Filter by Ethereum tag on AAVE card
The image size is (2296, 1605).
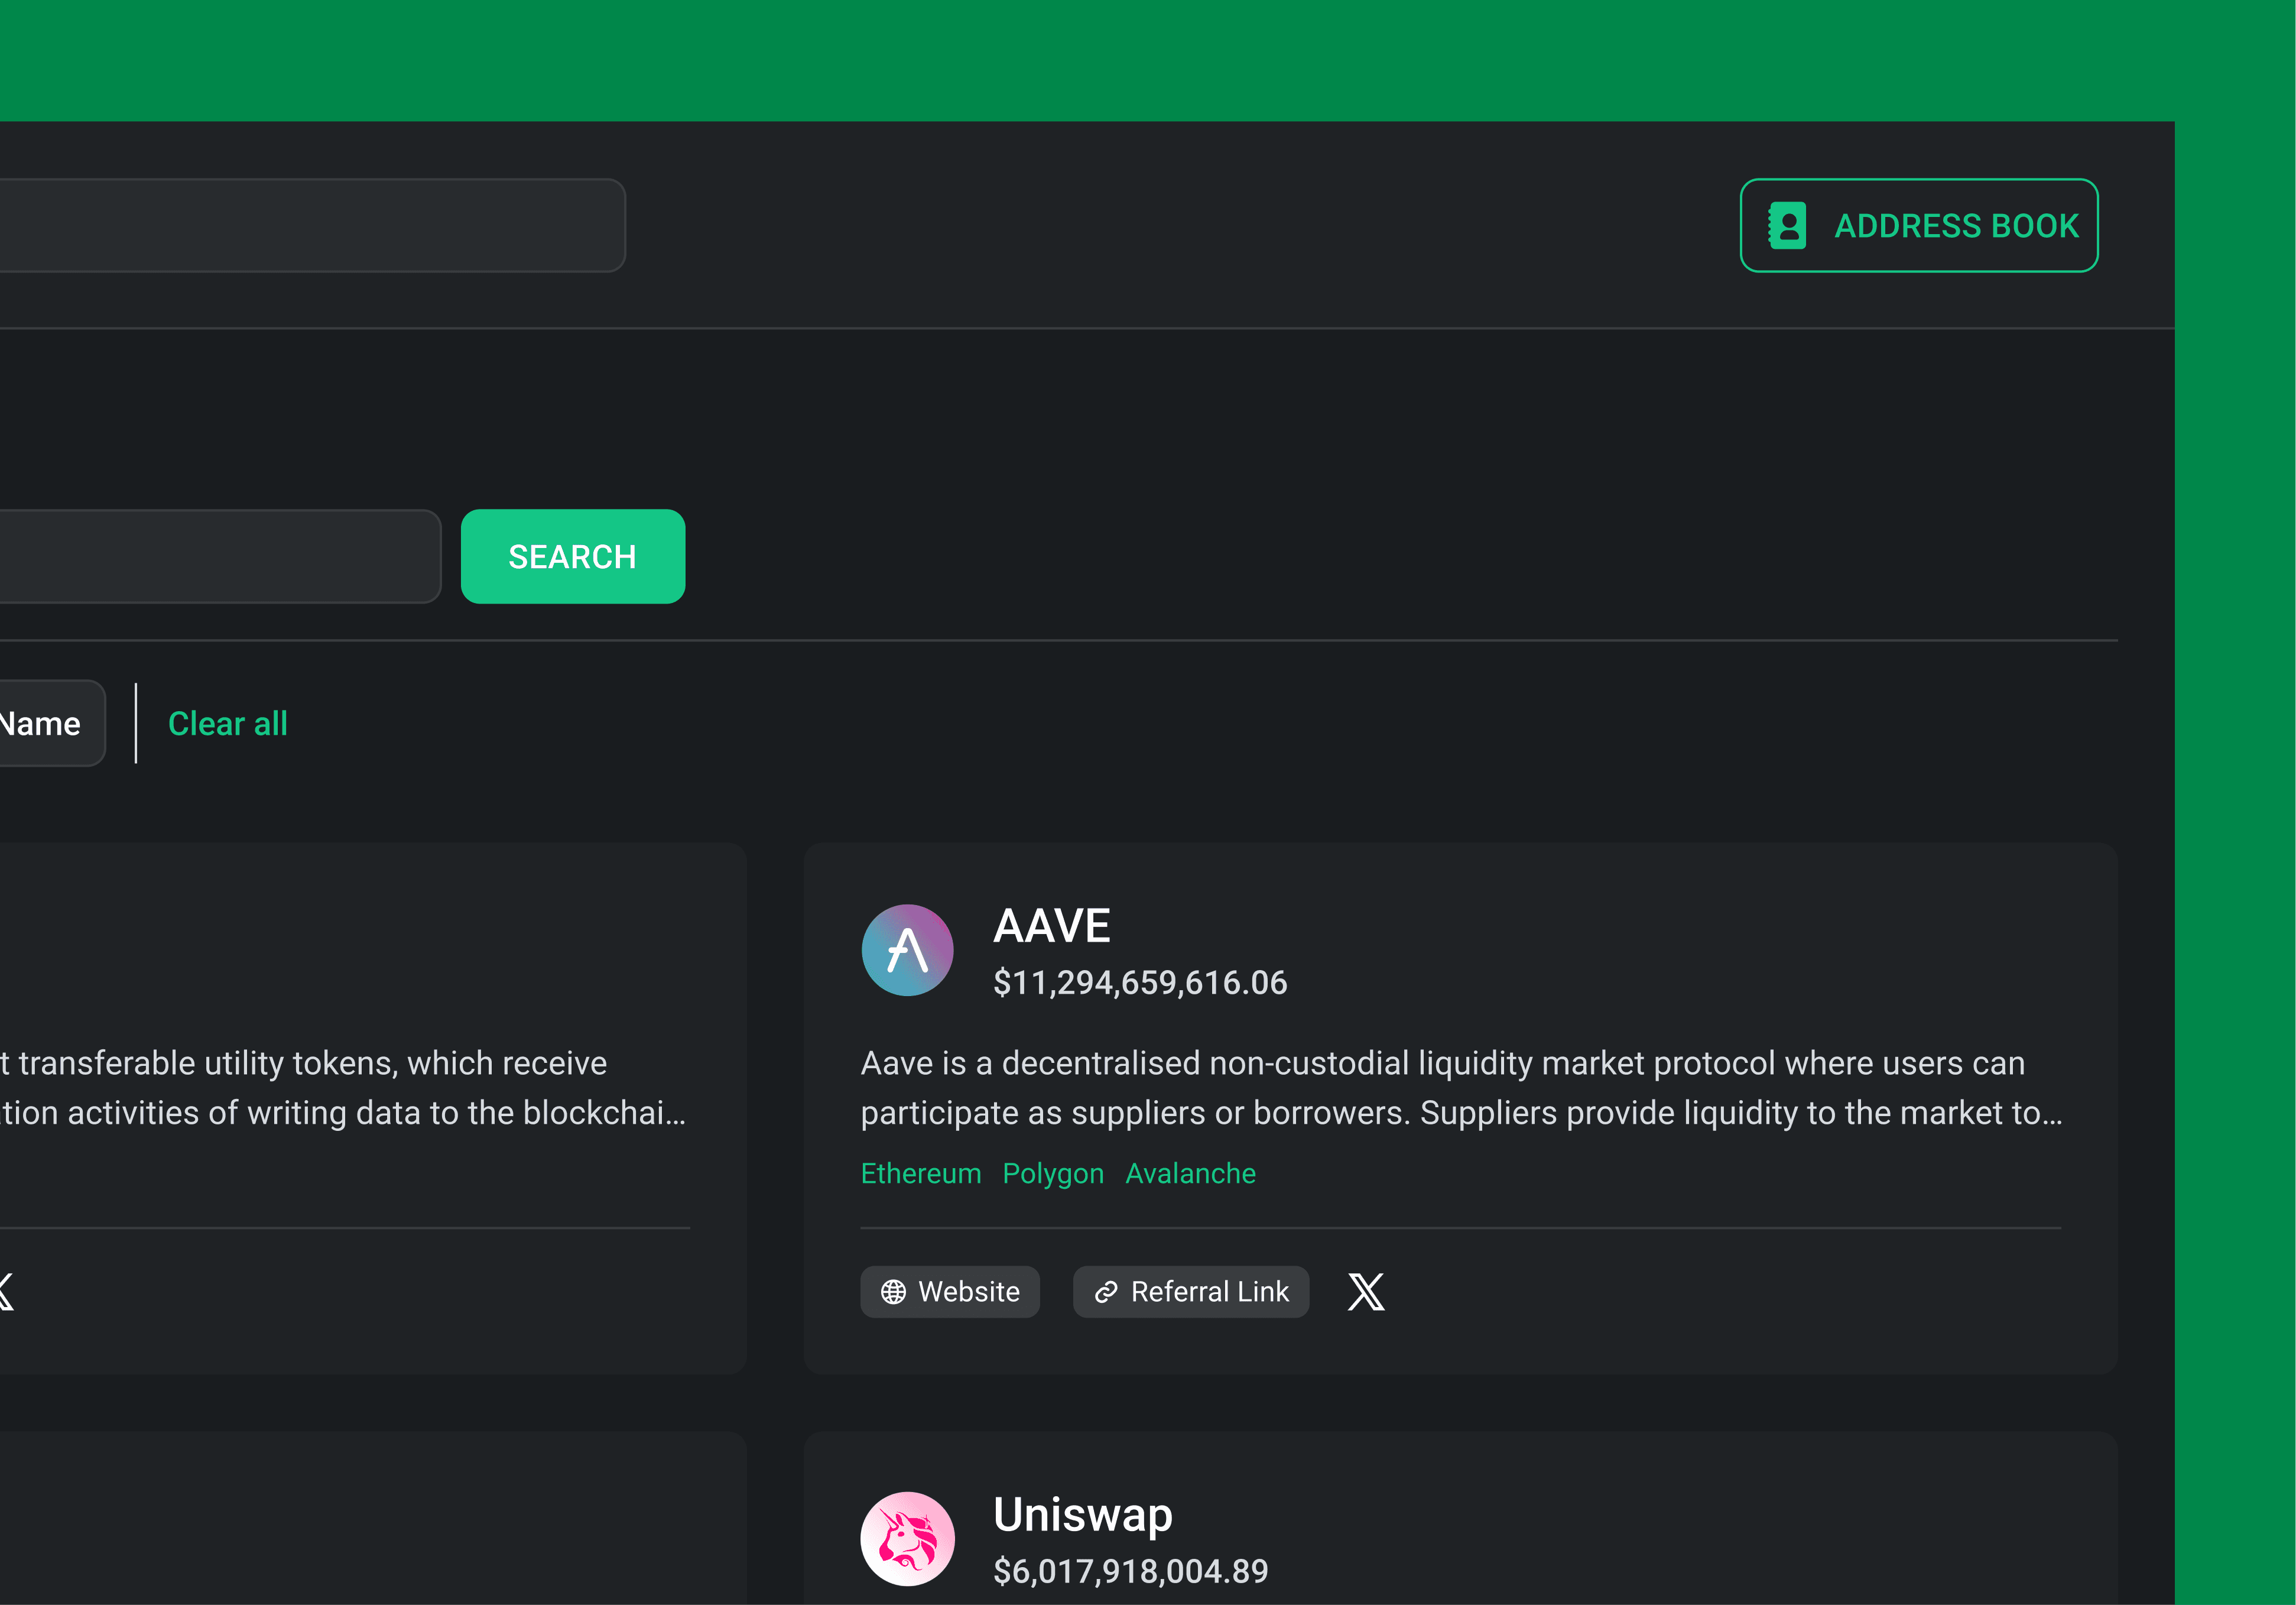[x=921, y=1173]
